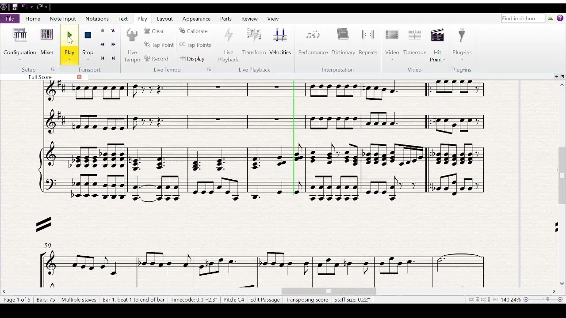Expand the Play dropdown arrow
This screenshot has width=566, height=318.
coord(69,60)
